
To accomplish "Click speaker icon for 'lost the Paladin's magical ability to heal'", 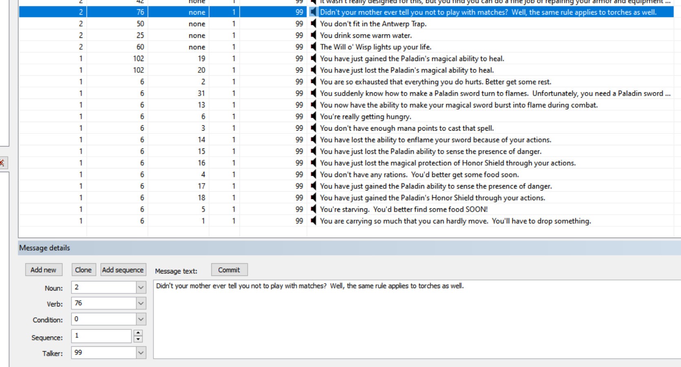I will tap(313, 70).
